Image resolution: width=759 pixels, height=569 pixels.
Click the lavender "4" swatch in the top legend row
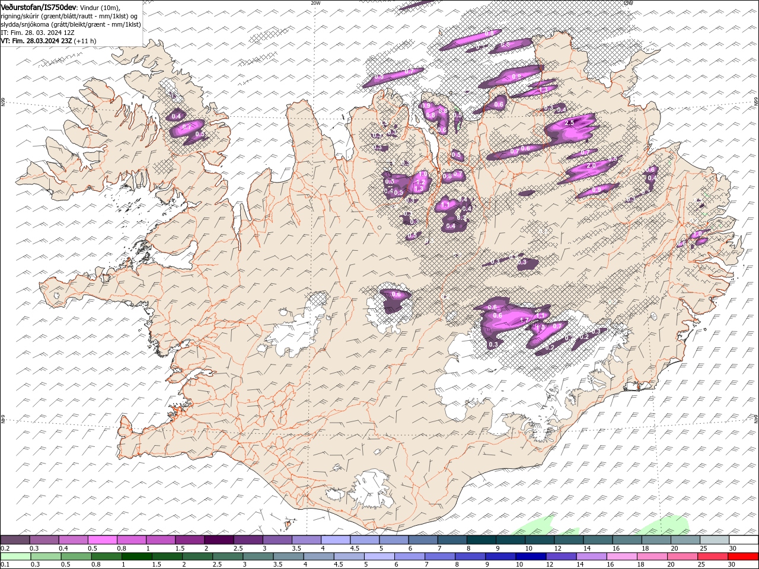pos(335,540)
